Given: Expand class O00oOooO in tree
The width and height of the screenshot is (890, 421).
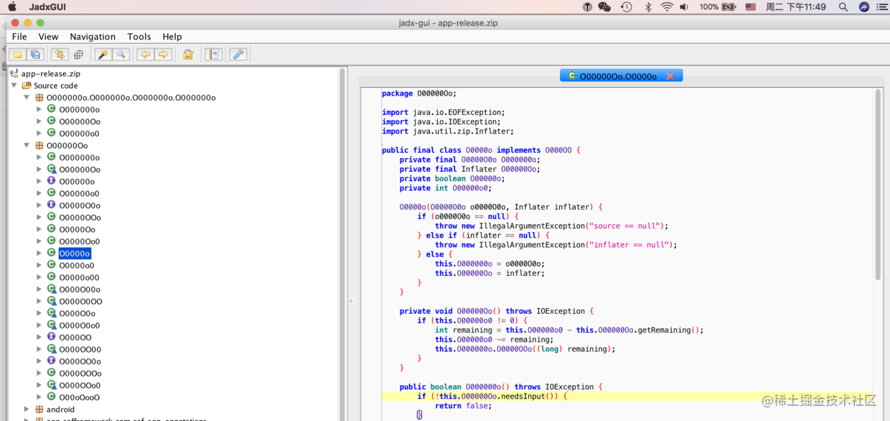Looking at the screenshot, I should 39,397.
